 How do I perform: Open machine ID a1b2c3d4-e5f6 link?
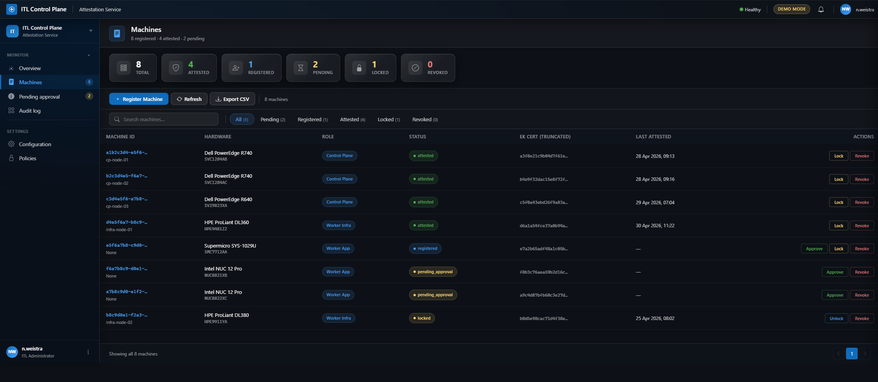(126, 152)
